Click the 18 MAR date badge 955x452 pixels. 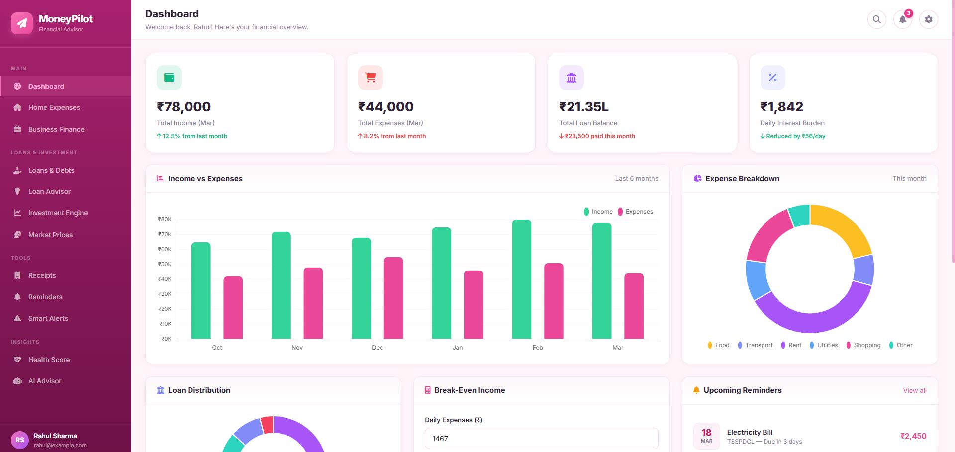click(x=706, y=436)
